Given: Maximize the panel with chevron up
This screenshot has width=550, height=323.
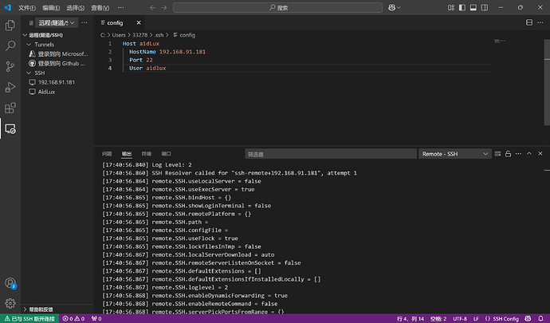Looking at the screenshot, I should click(529, 154).
